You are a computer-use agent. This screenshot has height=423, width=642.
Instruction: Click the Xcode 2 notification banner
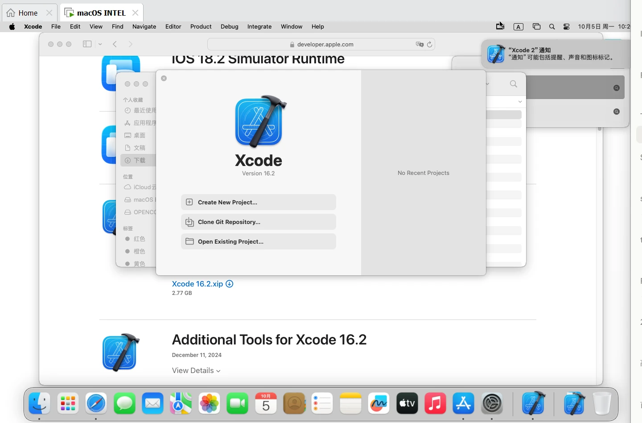(x=556, y=54)
